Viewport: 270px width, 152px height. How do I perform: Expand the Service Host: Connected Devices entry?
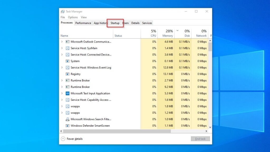[62, 55]
